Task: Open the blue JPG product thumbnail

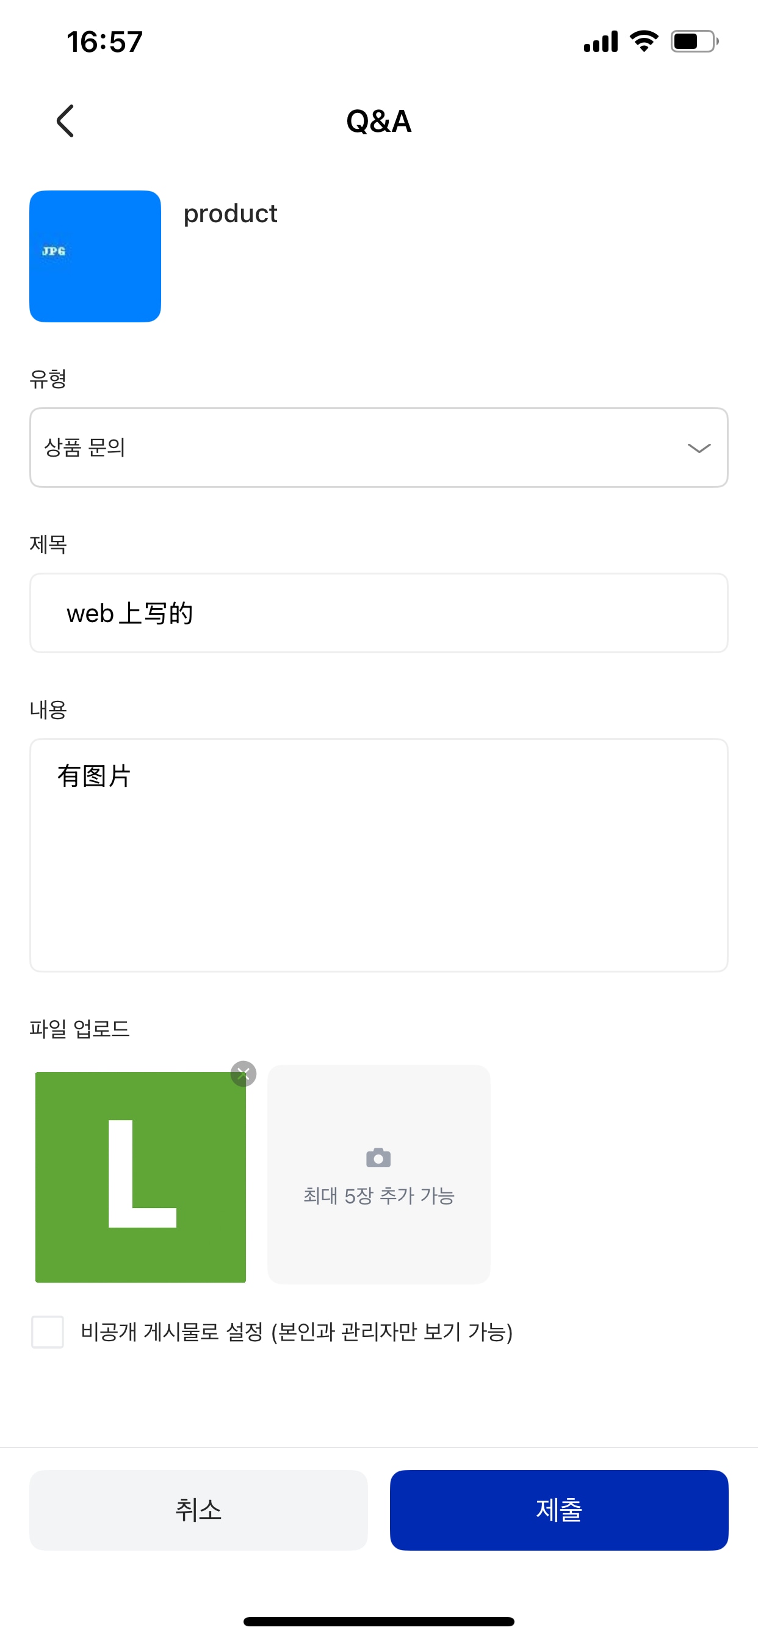Action: tap(95, 256)
